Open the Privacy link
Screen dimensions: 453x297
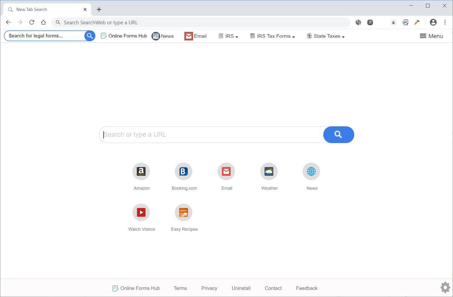click(x=209, y=288)
